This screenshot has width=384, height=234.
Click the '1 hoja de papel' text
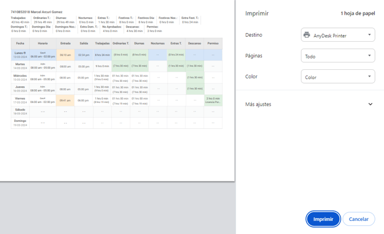(357, 13)
